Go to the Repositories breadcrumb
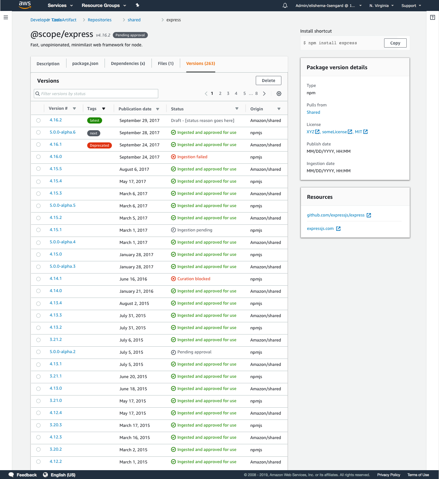The width and height of the screenshot is (439, 479). click(100, 20)
